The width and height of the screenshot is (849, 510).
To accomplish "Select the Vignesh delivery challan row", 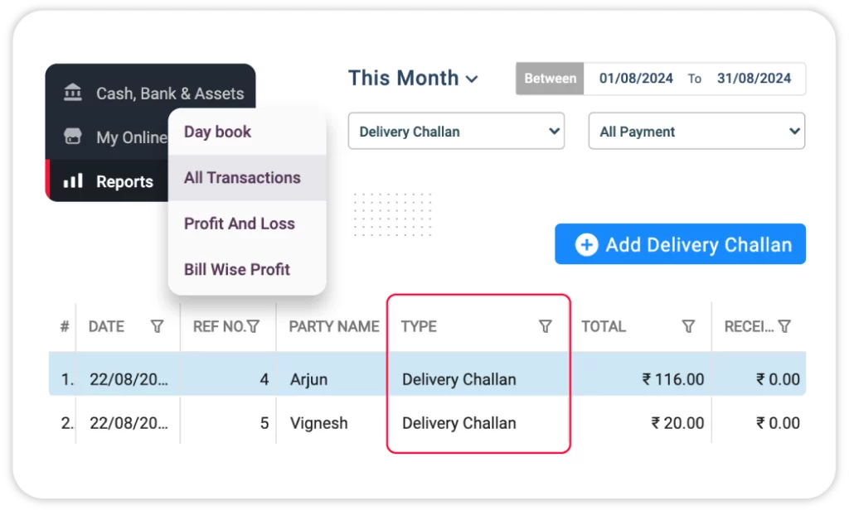I will pos(318,423).
